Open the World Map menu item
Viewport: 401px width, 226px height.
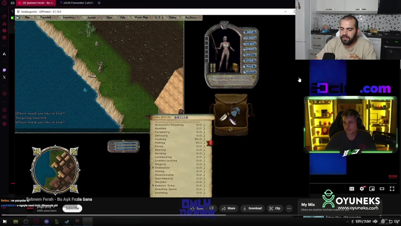click(x=141, y=18)
